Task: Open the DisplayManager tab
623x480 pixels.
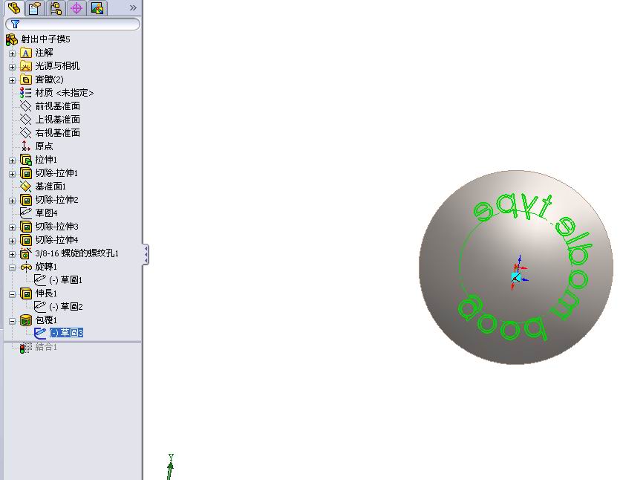Action: tap(97, 8)
